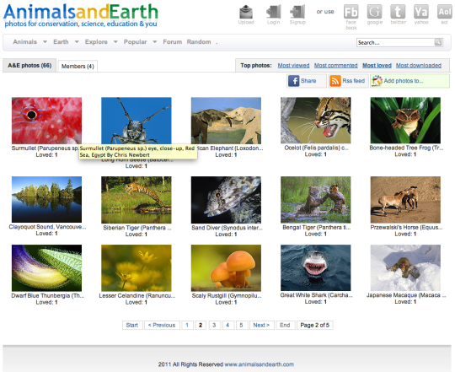
Task: Select current page 2
Action: 201,325
